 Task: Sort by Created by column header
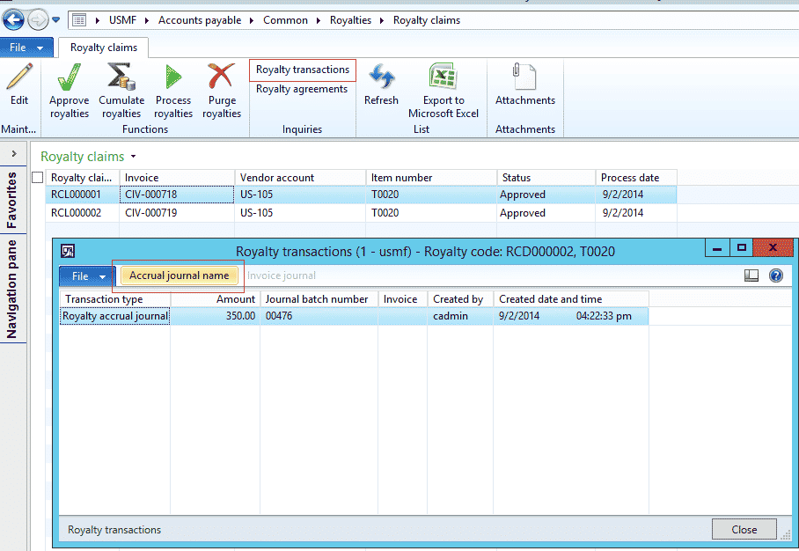click(460, 299)
